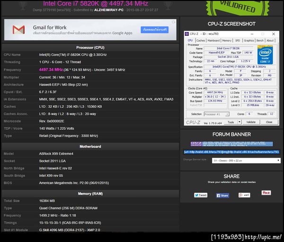This screenshot has width=284, height=242.
Task: Open the Bench tab in CPU-Z
Action: tap(260, 41)
